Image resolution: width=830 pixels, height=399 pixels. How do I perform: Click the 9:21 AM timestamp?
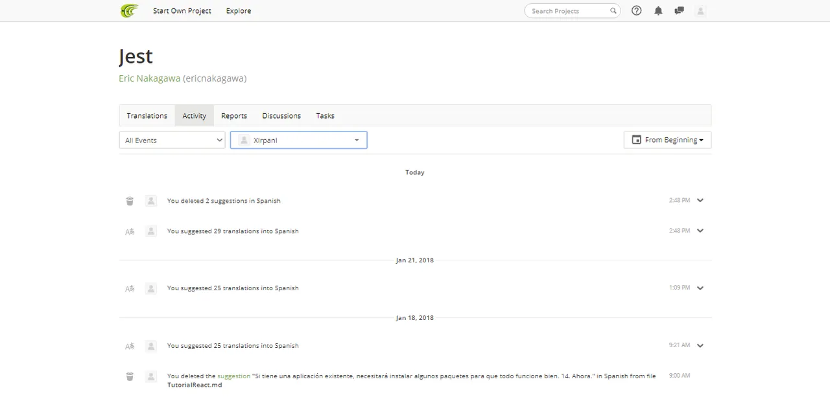pos(680,345)
